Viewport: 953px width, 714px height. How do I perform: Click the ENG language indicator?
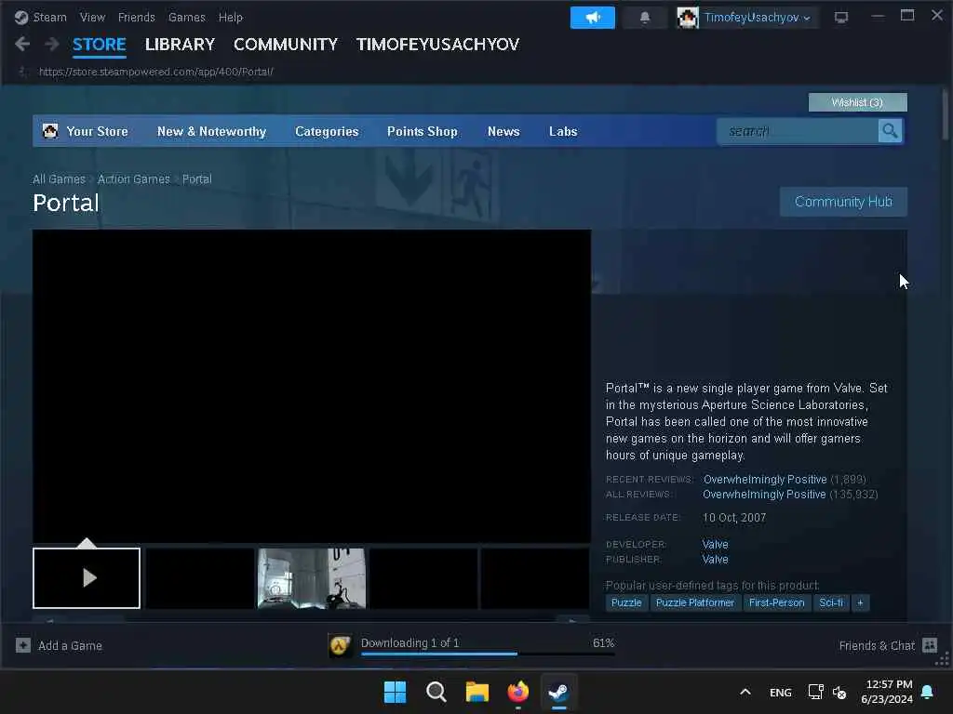click(781, 692)
